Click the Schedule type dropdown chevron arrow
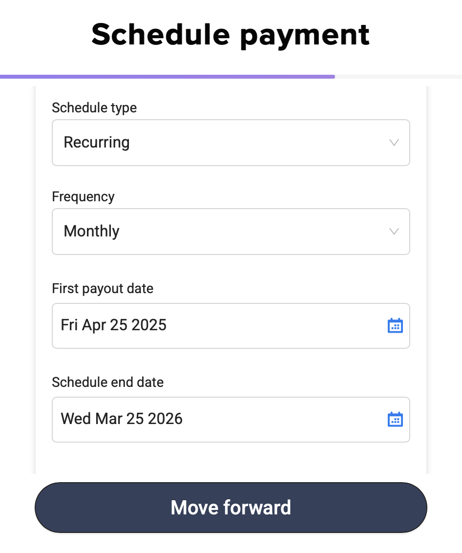The image size is (462, 553). [x=394, y=143]
